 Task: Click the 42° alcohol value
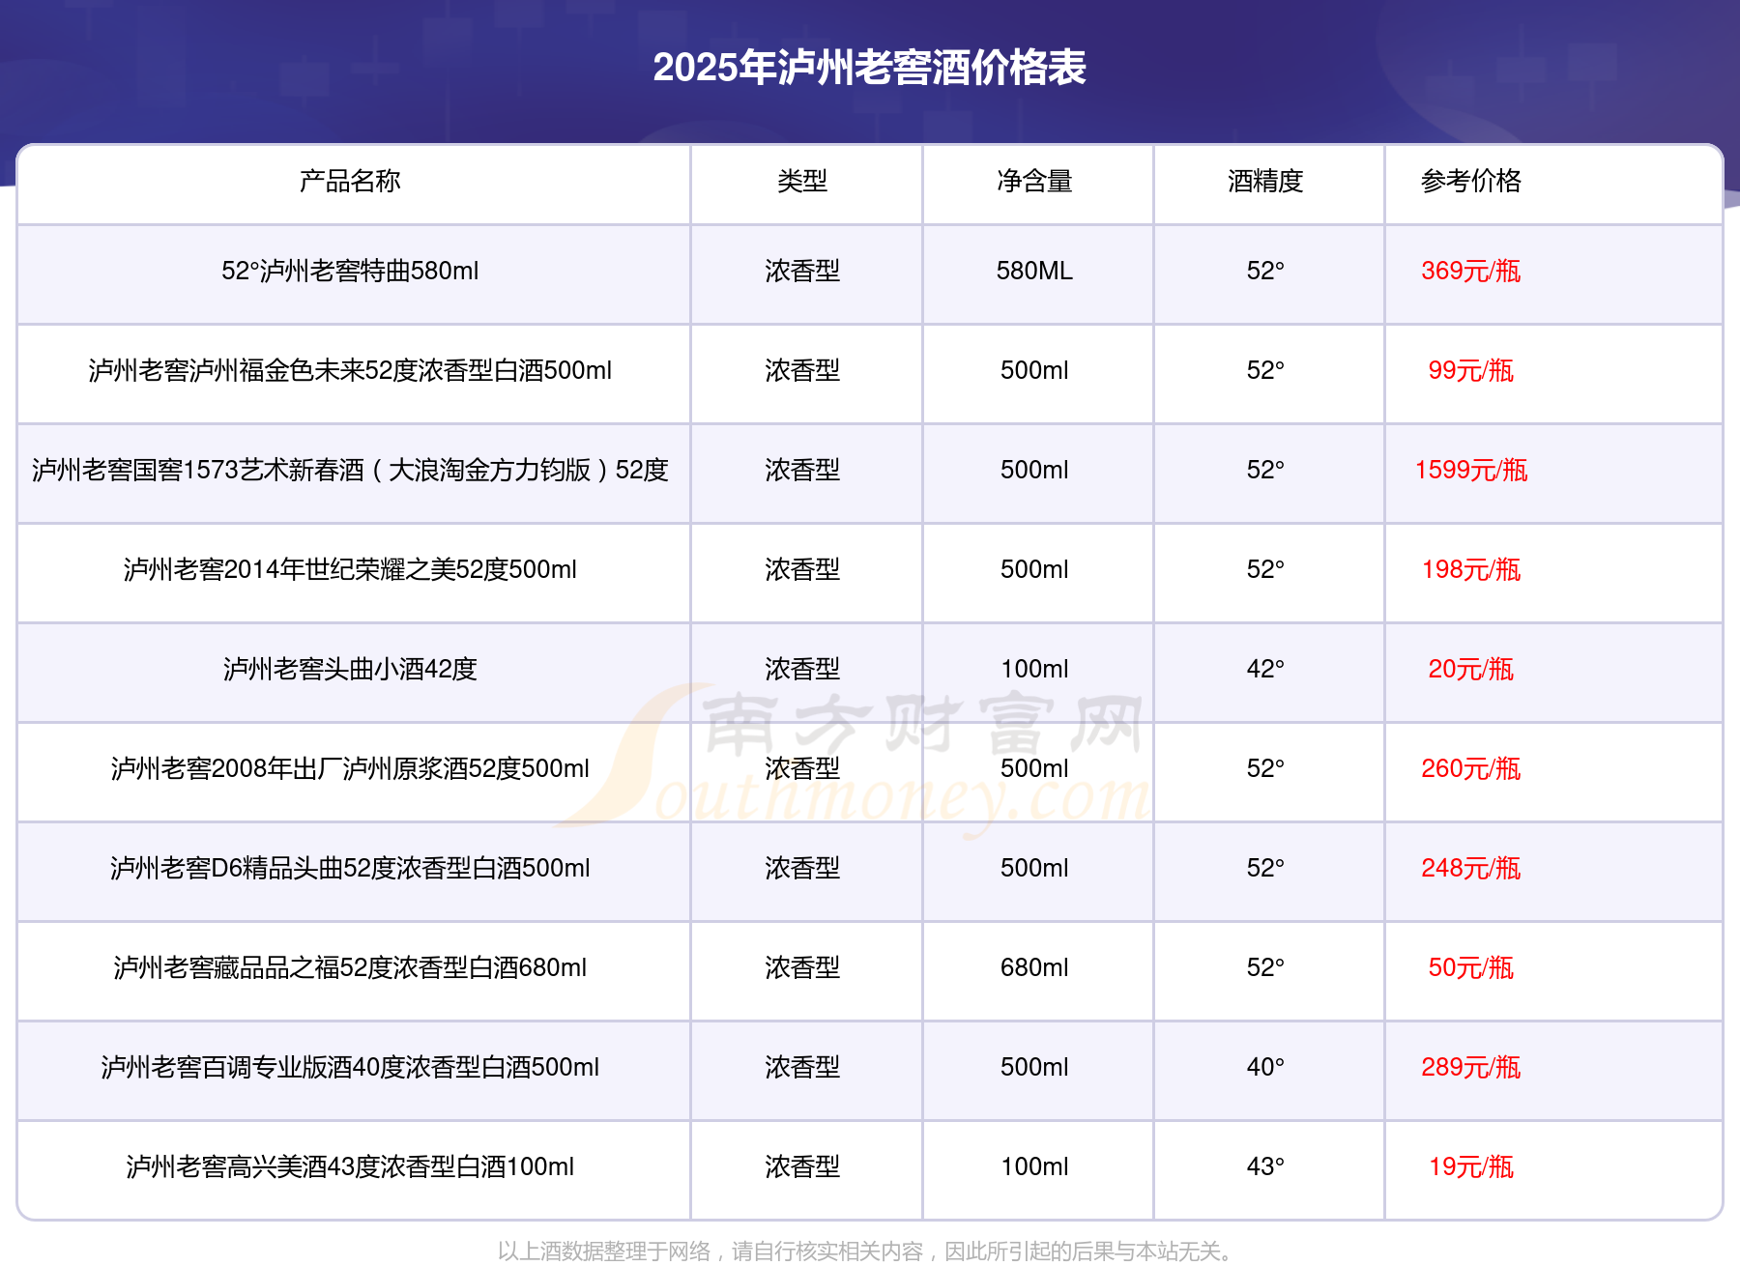pyautogui.click(x=1265, y=669)
